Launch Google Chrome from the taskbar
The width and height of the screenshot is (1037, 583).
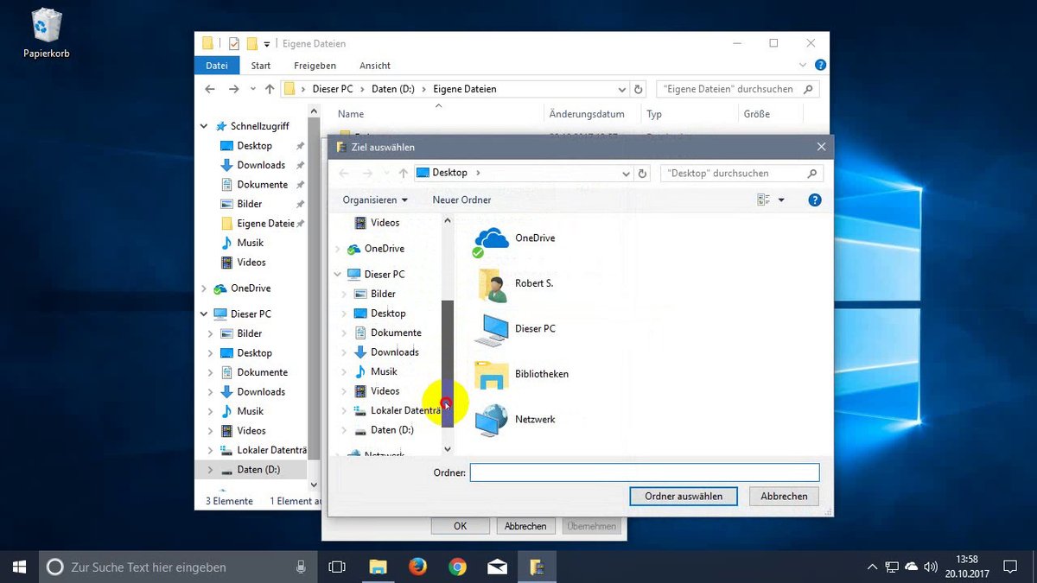coord(457,567)
